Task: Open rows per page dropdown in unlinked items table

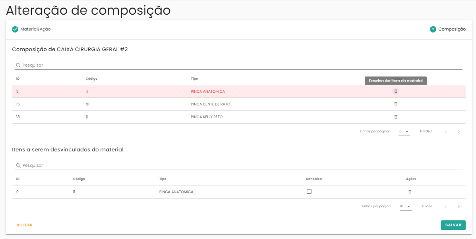Action: point(405,206)
